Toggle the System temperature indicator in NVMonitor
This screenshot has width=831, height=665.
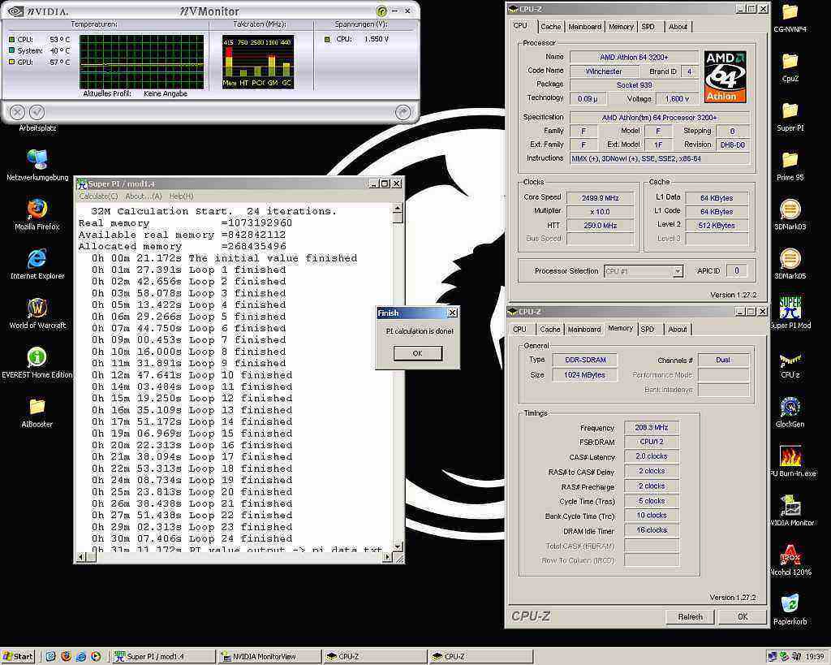[11, 50]
